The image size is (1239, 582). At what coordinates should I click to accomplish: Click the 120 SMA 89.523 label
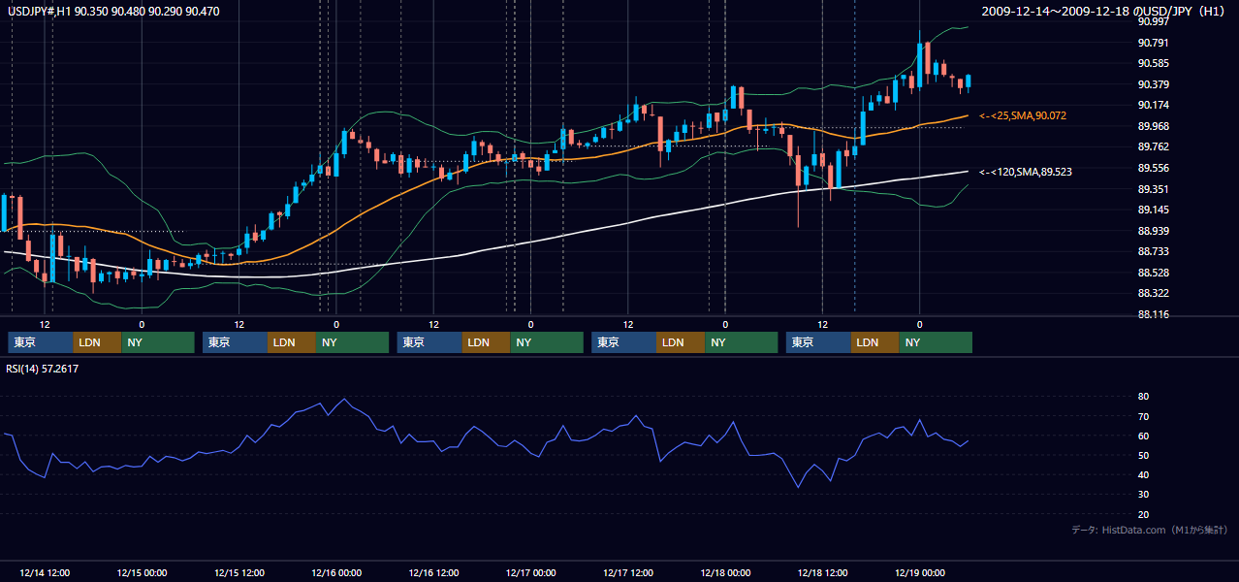click(x=1025, y=172)
